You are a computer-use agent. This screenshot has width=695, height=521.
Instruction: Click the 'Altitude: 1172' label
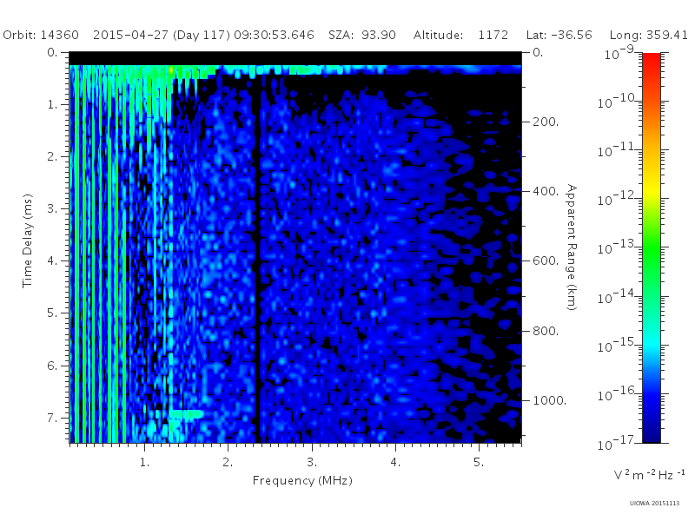(x=460, y=35)
